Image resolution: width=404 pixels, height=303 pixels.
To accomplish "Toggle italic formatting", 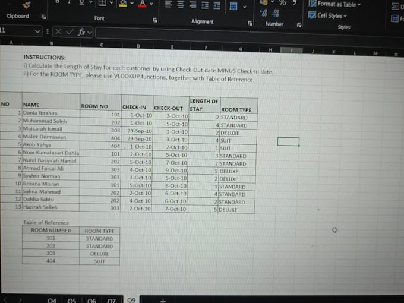I will point(69,2).
